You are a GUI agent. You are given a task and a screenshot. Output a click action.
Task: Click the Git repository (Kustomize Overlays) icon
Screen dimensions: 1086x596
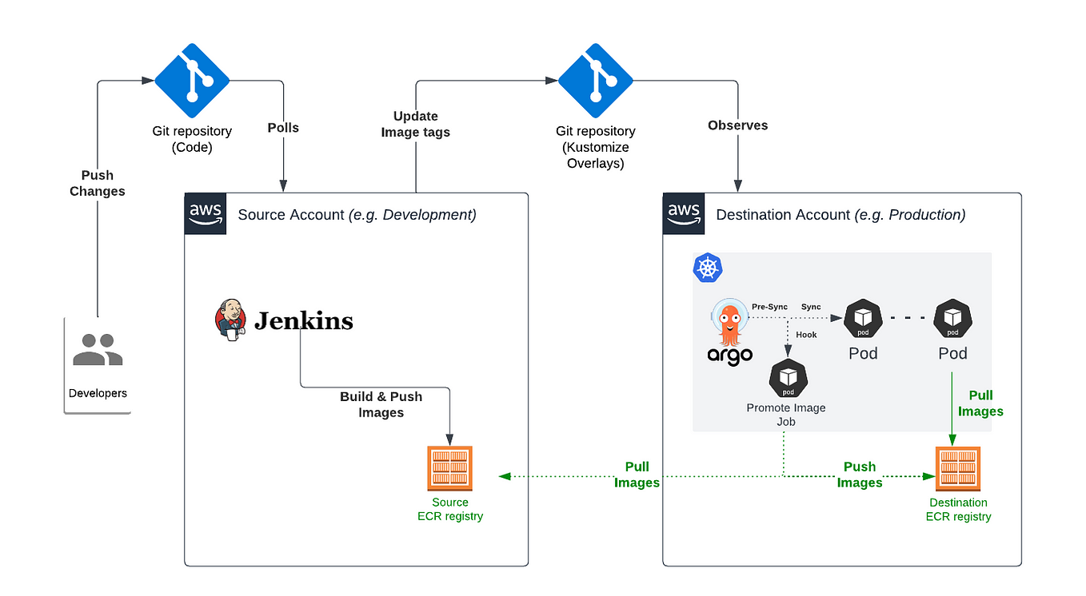coord(596,80)
